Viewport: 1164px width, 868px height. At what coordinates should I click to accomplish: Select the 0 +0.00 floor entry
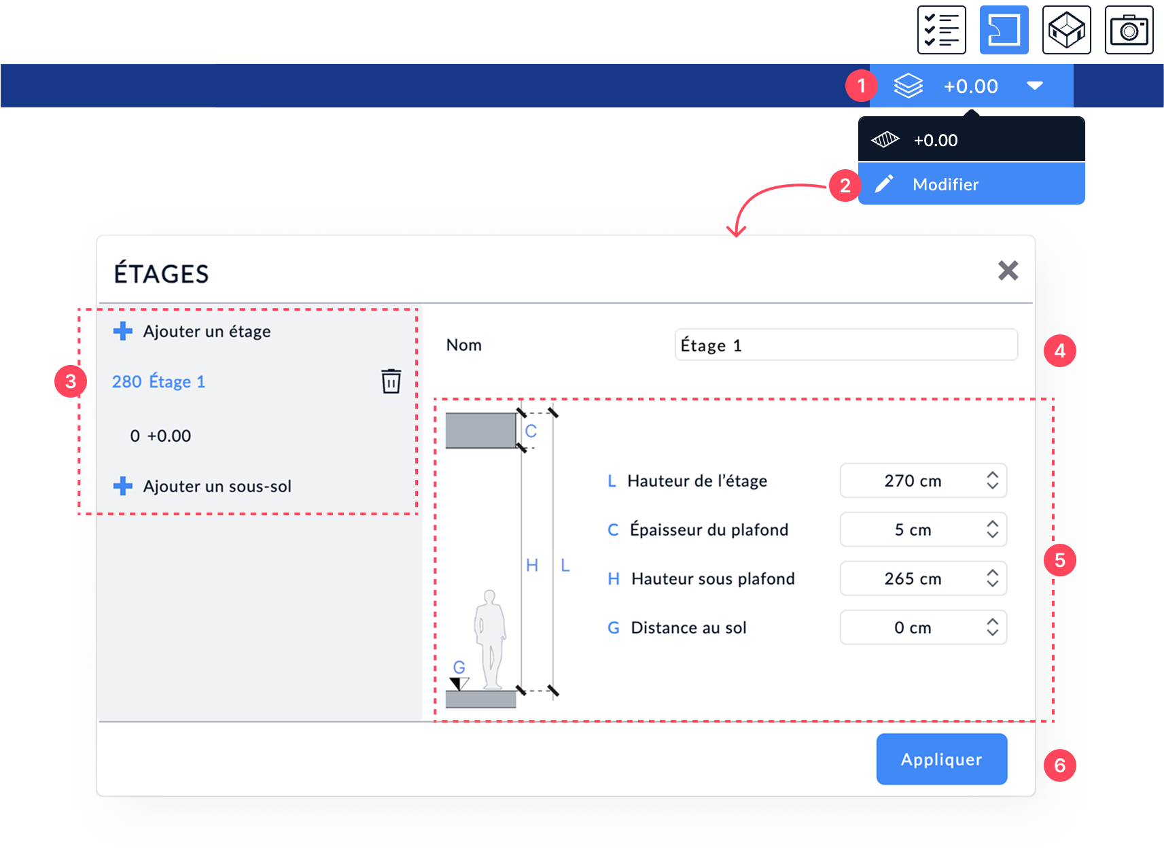[160, 436]
